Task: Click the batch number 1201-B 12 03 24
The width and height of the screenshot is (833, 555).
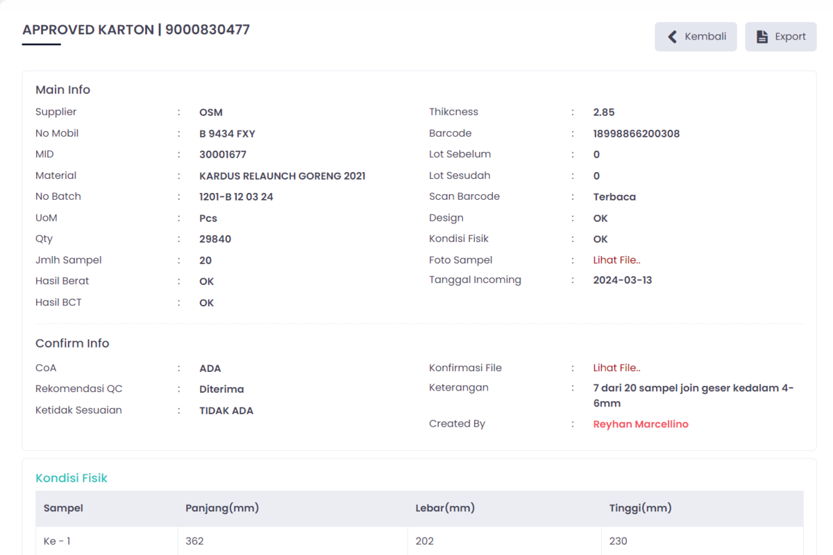Action: pyautogui.click(x=236, y=197)
